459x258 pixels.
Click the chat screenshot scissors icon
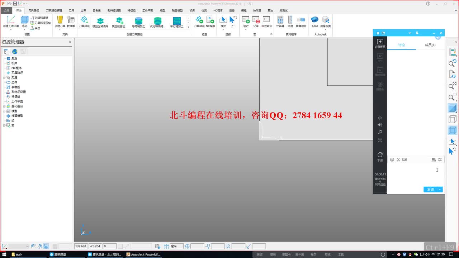click(x=398, y=159)
